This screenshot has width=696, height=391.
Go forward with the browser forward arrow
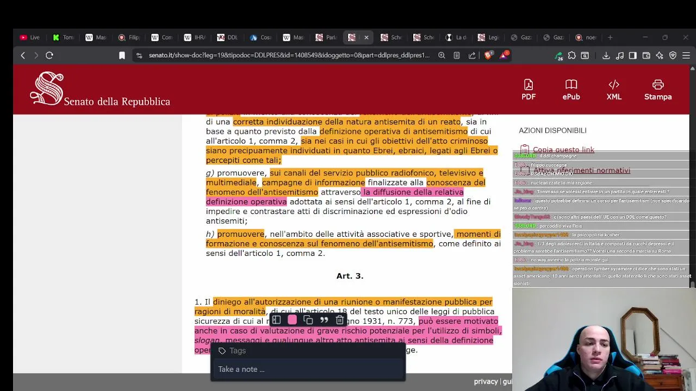tap(36, 55)
